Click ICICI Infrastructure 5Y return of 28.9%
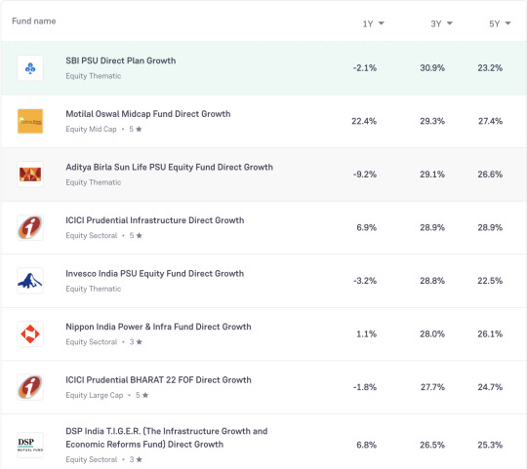This screenshot has height=469, width=527. (490, 227)
